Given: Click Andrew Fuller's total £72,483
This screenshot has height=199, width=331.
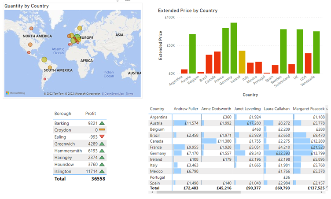Looking at the screenshot, I should click(x=191, y=188).
